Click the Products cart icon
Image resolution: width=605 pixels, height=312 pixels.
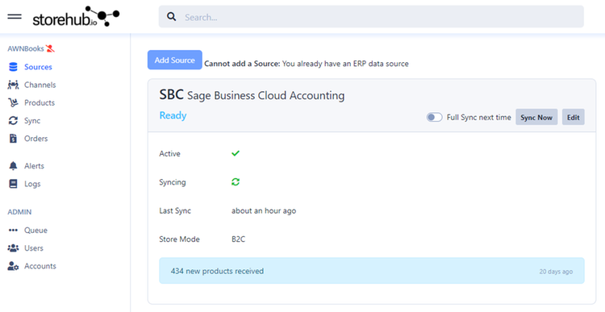pos(13,102)
